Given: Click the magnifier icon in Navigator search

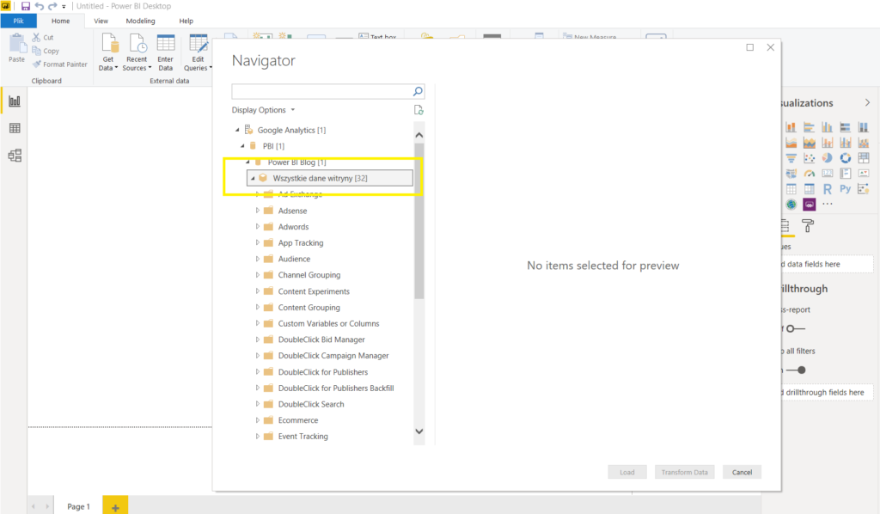Looking at the screenshot, I should 418,91.
